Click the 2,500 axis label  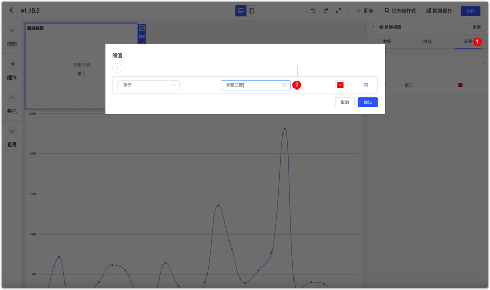32,114
